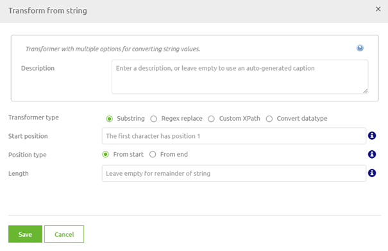Click the italic 'Transformer with multiple options' text
Screen dimensions: 388x251
(x=113, y=49)
